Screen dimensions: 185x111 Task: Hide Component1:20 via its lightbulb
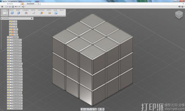click(x=8, y=90)
